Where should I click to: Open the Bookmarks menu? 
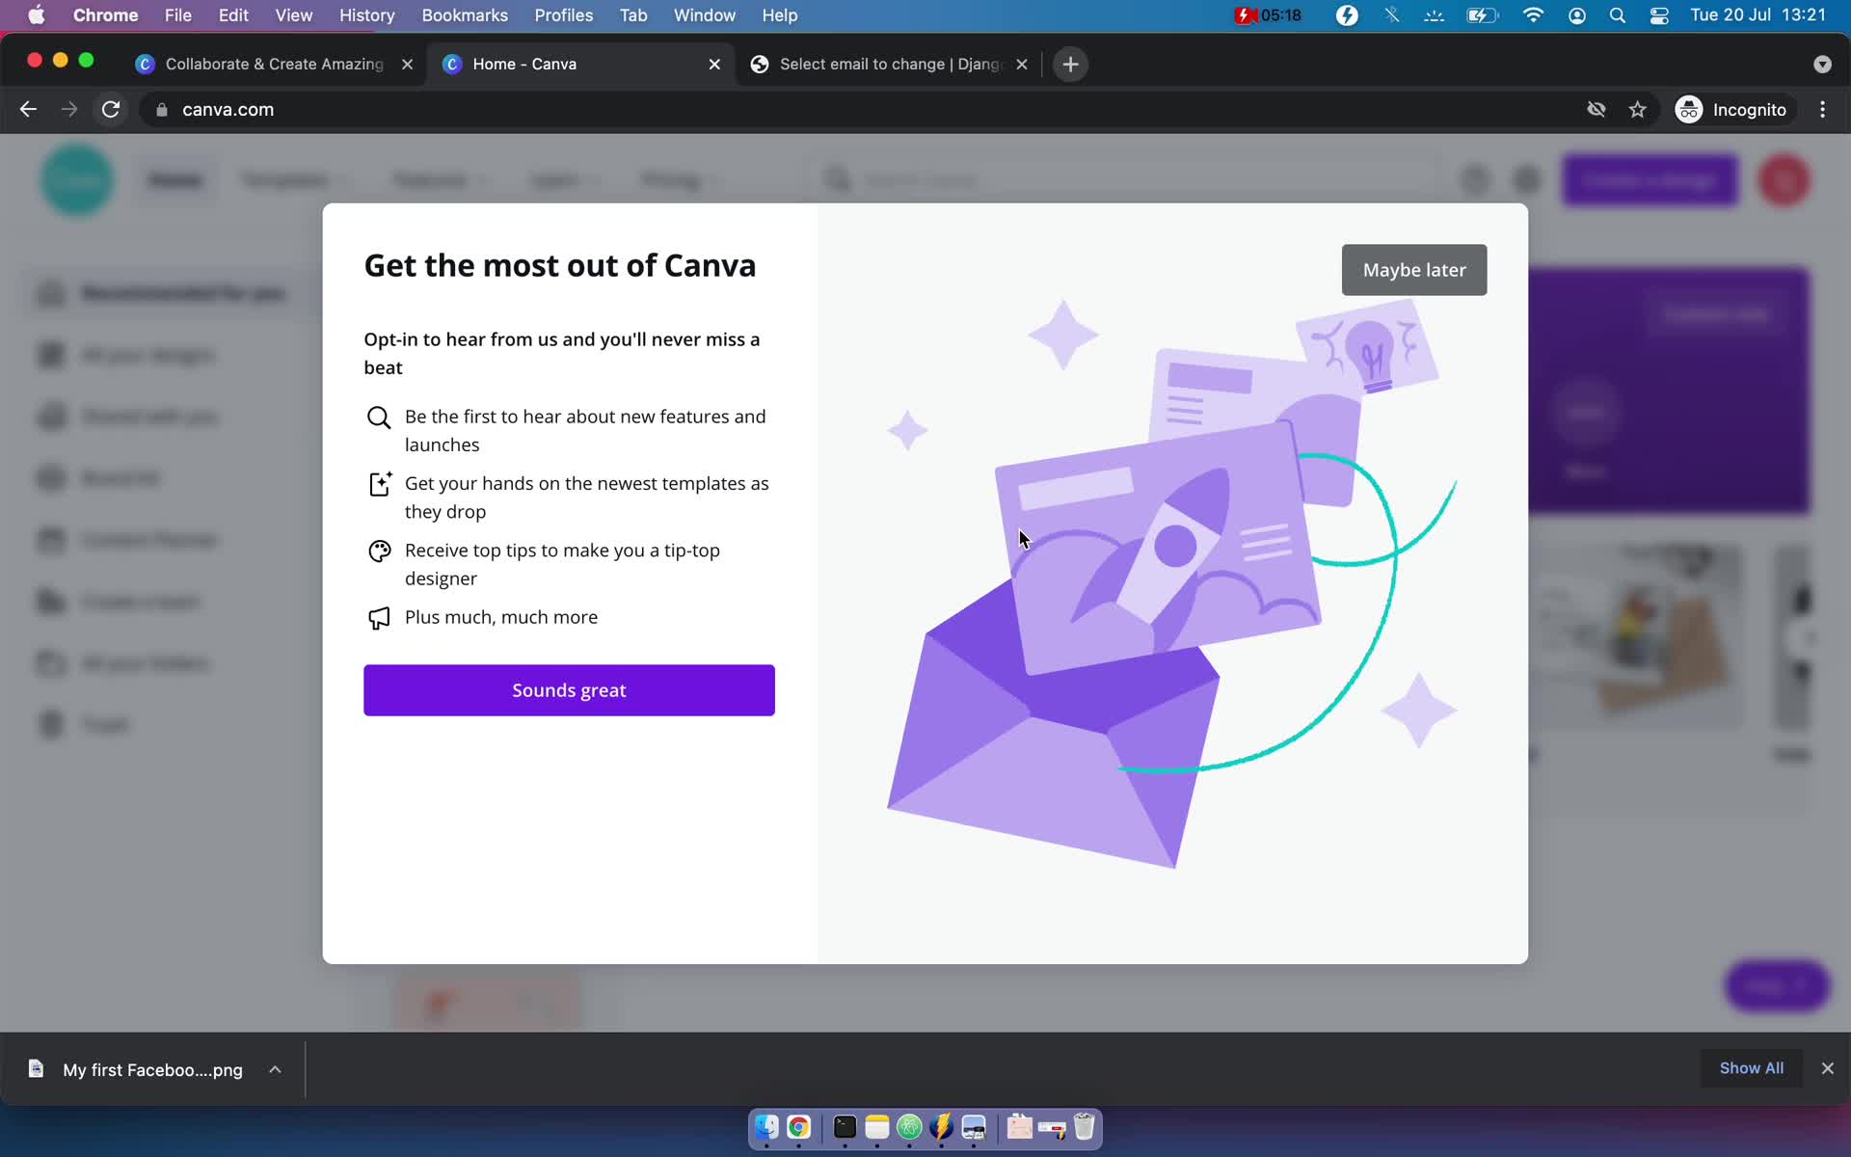pos(465,15)
